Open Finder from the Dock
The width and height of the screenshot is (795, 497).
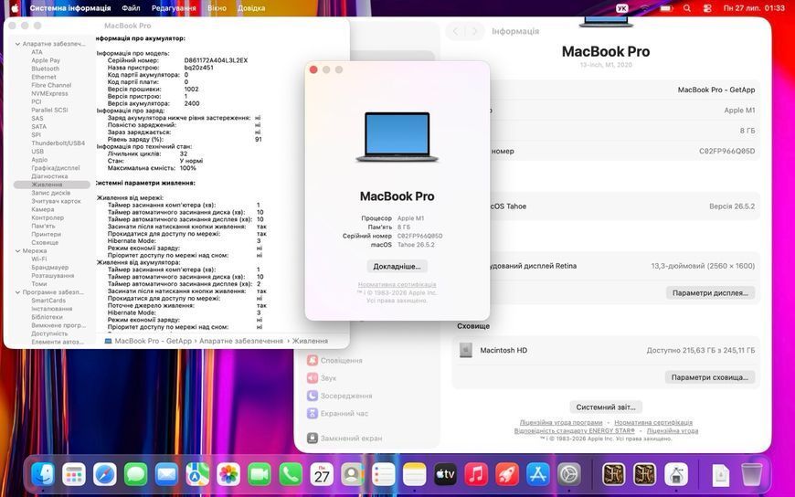coord(43,475)
